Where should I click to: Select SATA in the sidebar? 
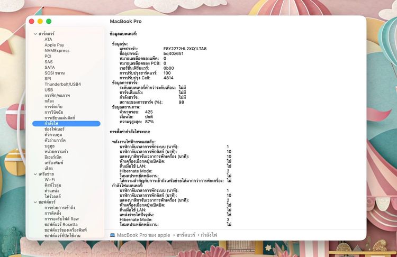pyautogui.click(x=49, y=67)
